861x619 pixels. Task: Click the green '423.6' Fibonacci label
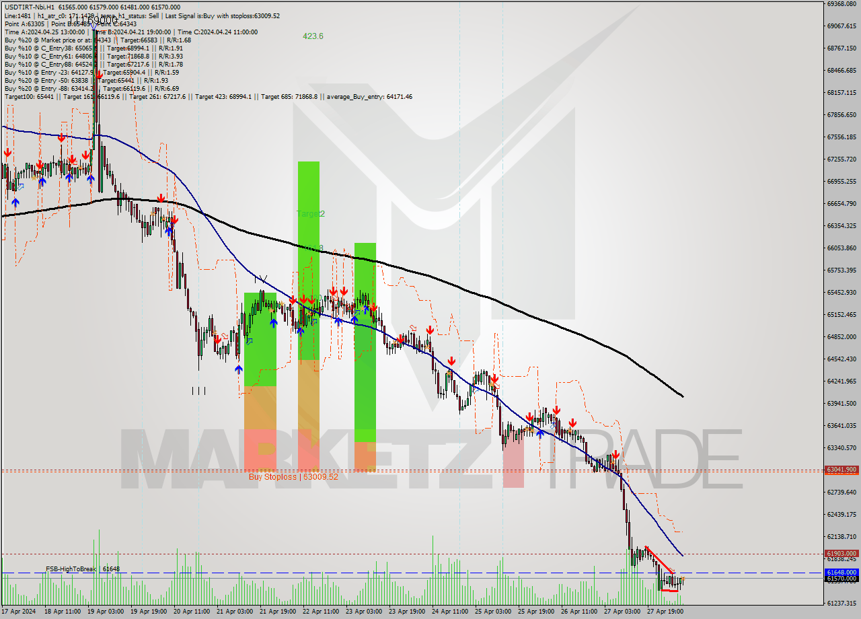pyautogui.click(x=313, y=36)
